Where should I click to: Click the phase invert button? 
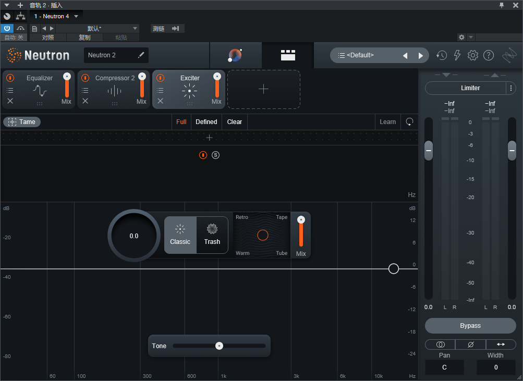(x=470, y=345)
